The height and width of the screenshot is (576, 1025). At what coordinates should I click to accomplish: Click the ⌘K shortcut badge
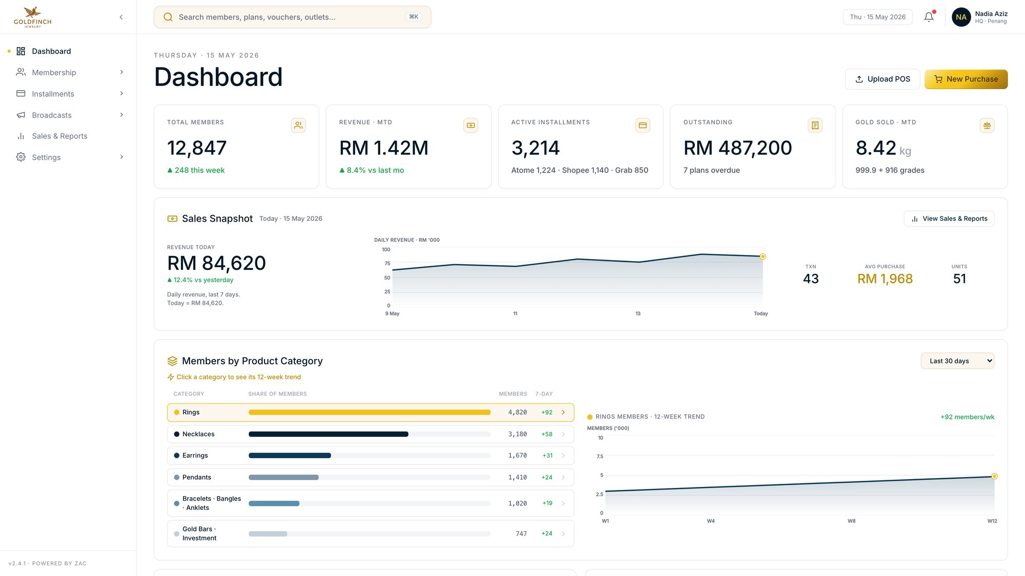tap(414, 17)
